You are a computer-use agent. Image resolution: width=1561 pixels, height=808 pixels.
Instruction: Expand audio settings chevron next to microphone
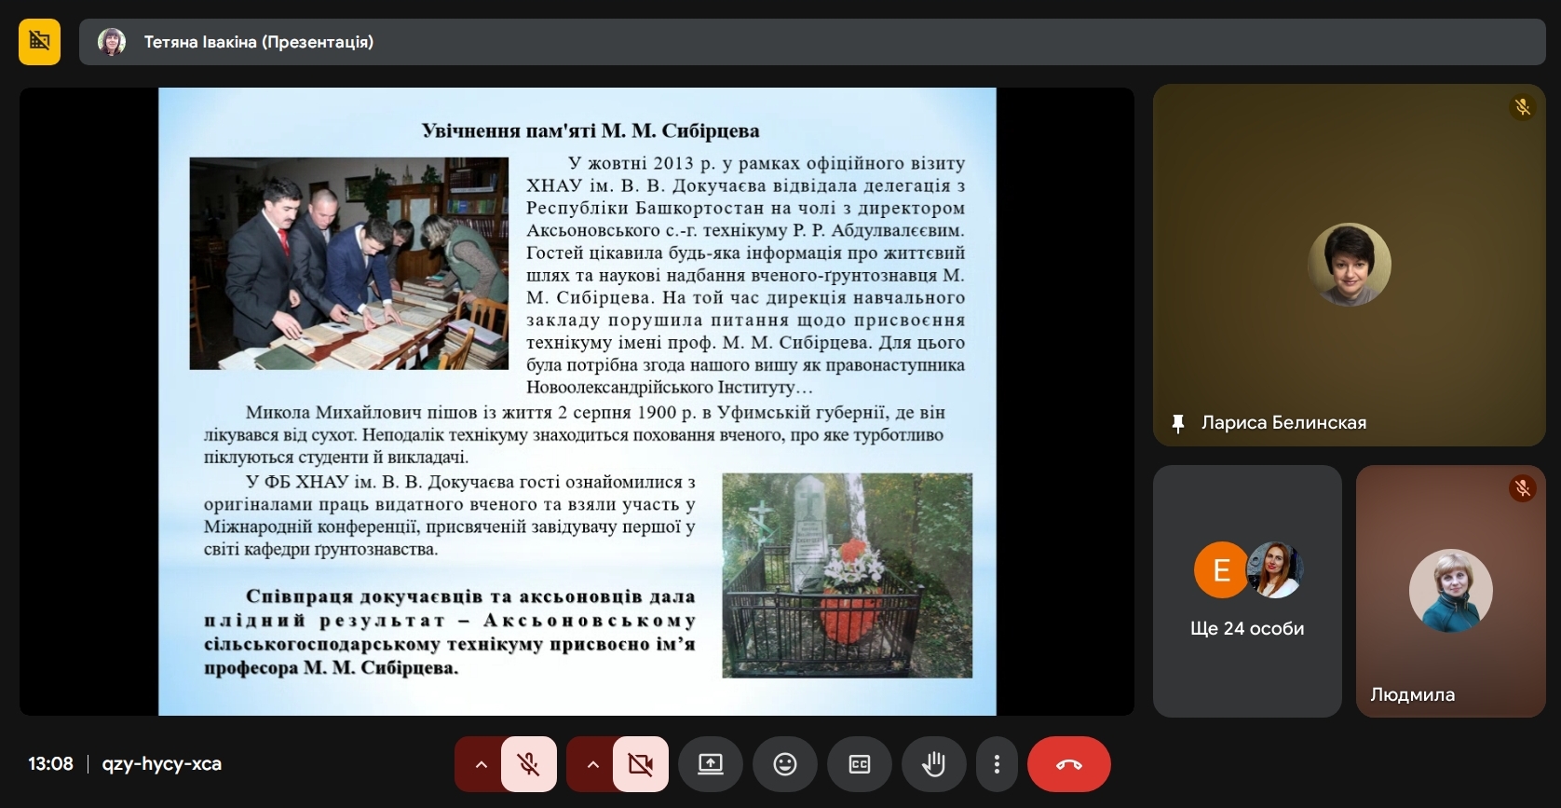tap(481, 764)
